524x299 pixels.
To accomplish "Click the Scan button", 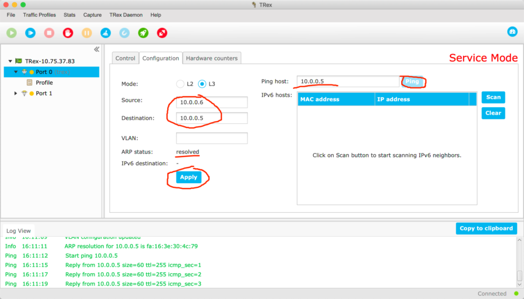I will tap(493, 97).
